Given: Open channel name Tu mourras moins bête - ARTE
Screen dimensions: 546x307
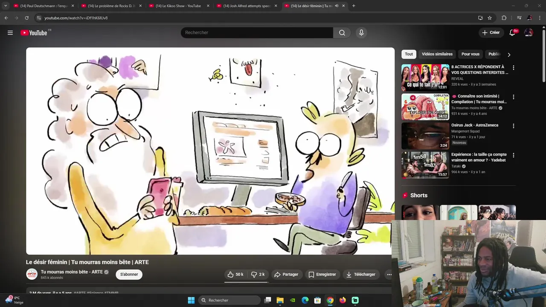Looking at the screenshot, I should [x=72, y=272].
